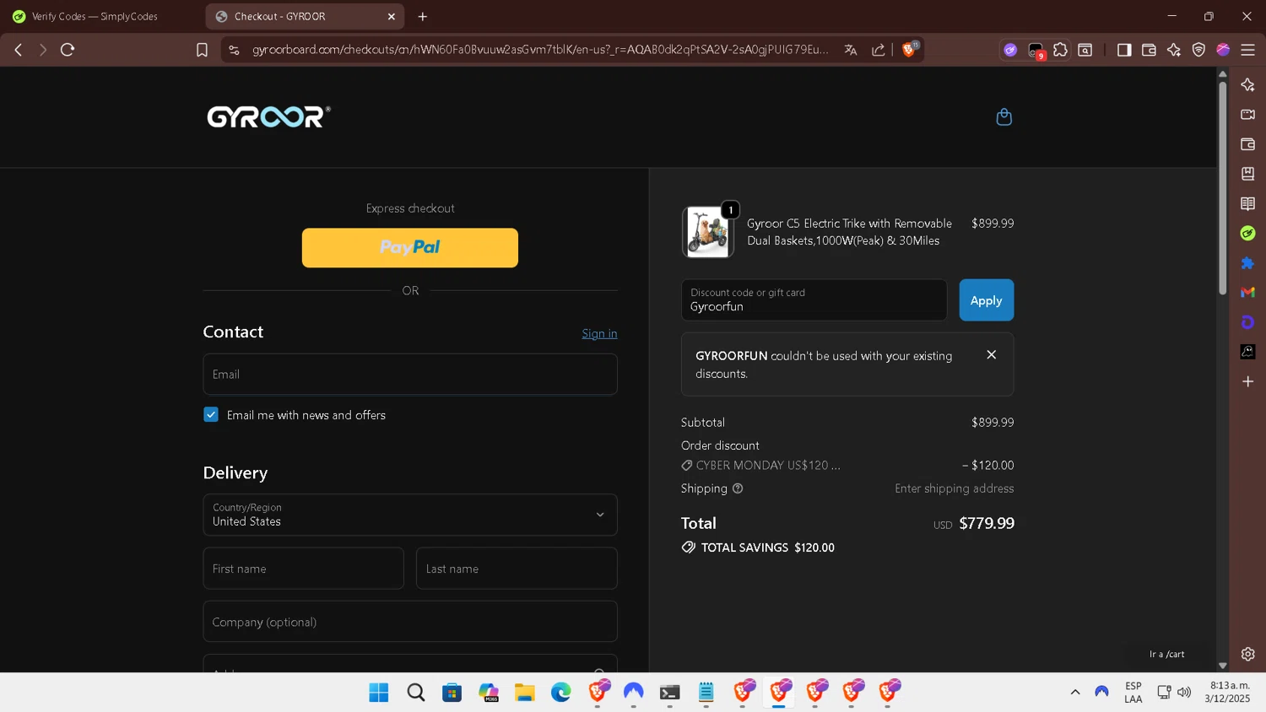The width and height of the screenshot is (1266, 712).
Task: Open the browser extensions puzzle icon
Action: (1060, 50)
